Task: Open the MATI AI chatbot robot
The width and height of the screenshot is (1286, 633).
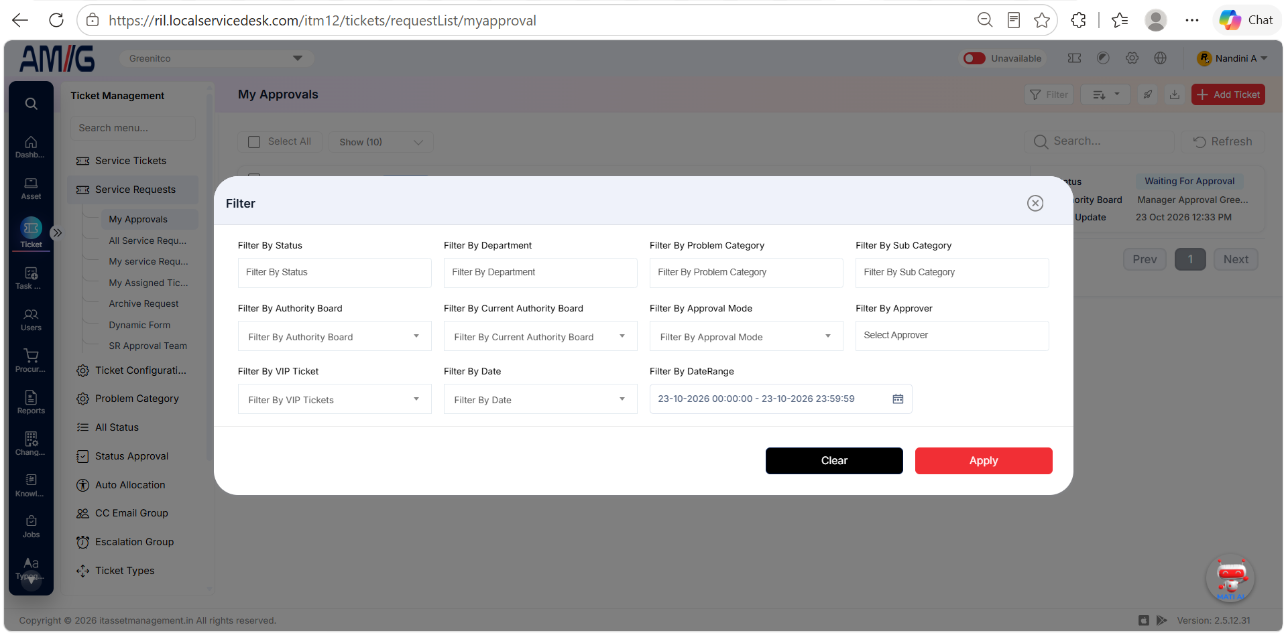Action: [x=1230, y=579]
